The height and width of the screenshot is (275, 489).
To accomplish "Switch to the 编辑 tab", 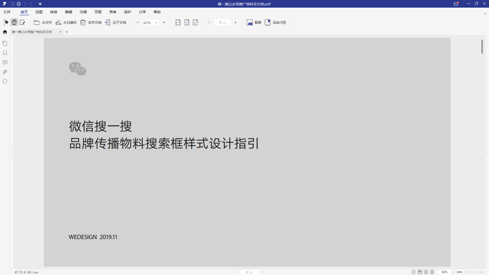I will [x=68, y=12].
